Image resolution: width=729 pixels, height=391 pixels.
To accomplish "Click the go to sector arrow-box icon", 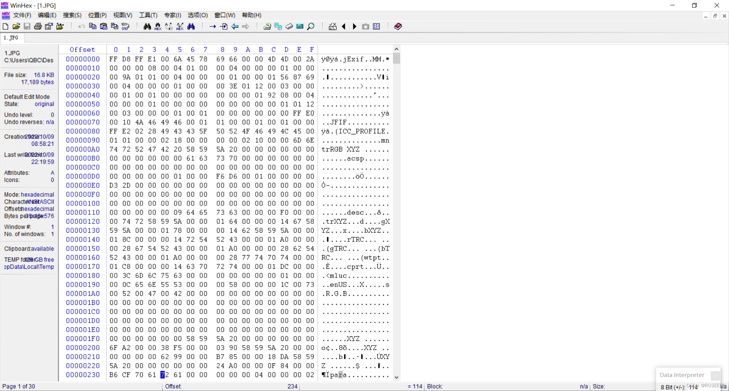I will pyautogui.click(x=224, y=26).
